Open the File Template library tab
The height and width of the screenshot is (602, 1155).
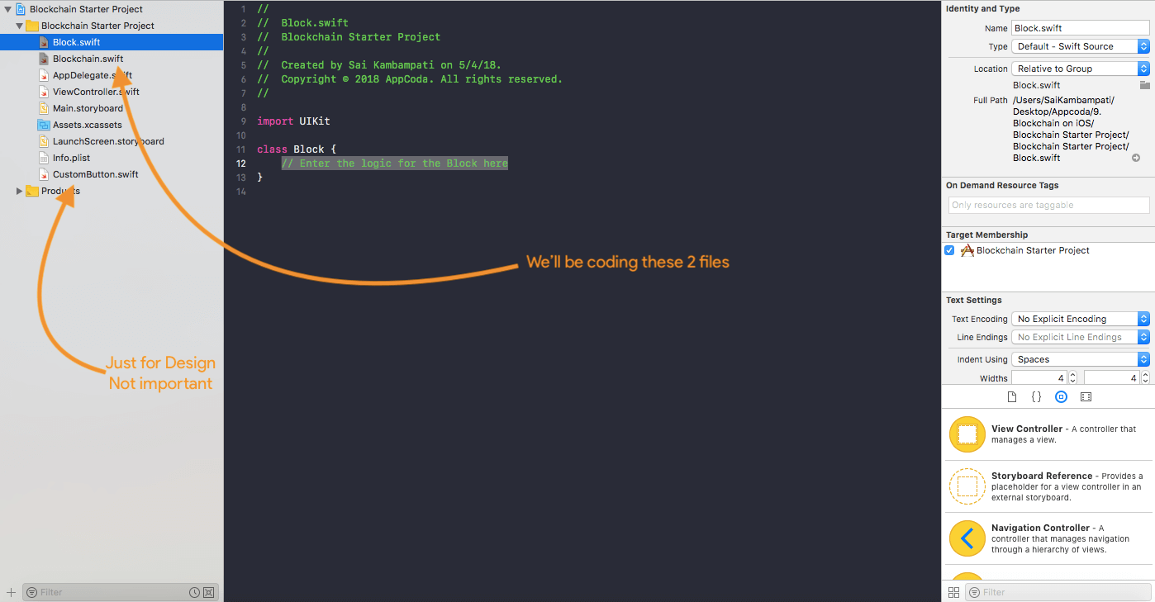click(x=1012, y=397)
